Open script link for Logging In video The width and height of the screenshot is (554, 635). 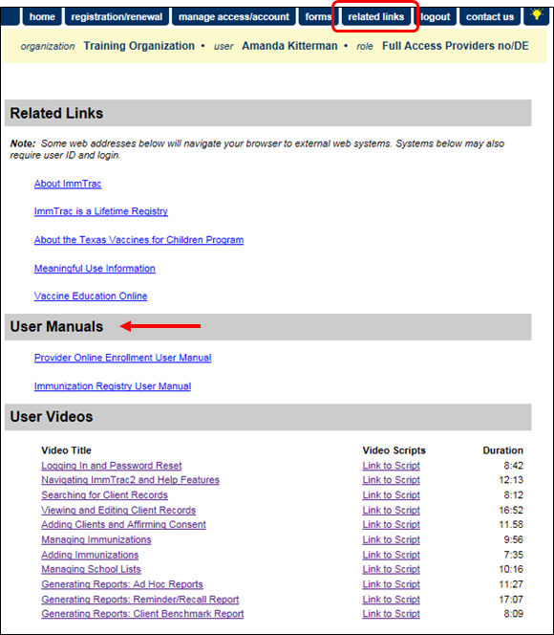coord(391,466)
